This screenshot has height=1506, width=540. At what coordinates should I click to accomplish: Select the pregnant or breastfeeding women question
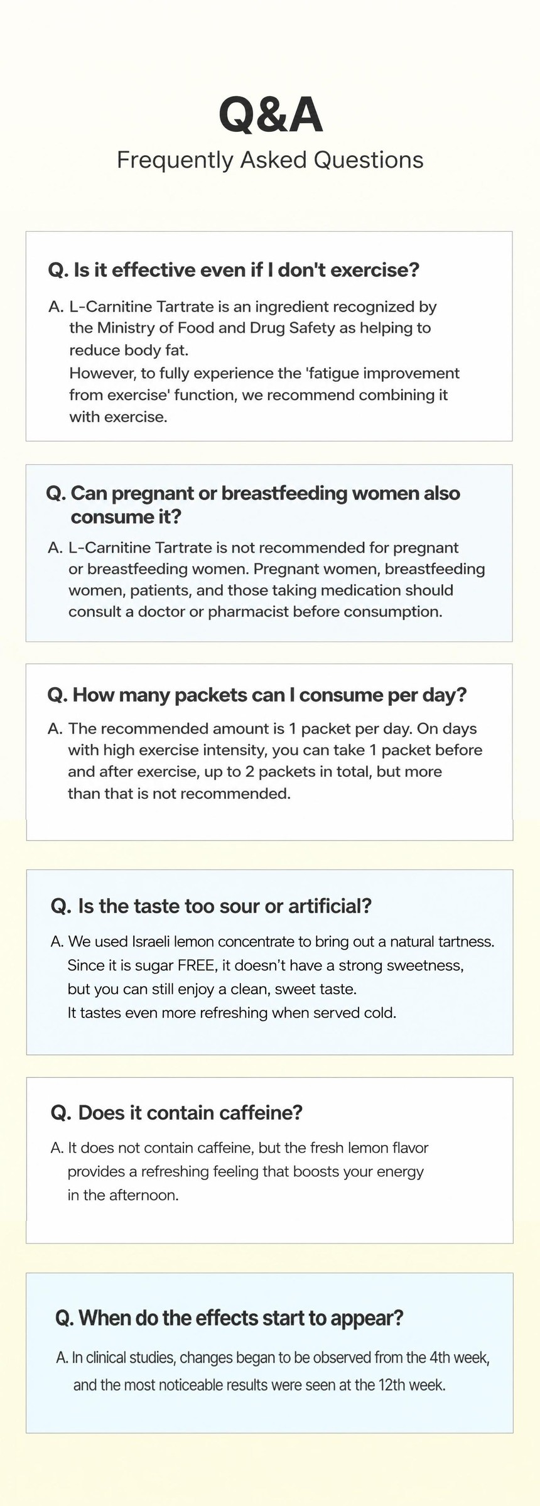[253, 505]
